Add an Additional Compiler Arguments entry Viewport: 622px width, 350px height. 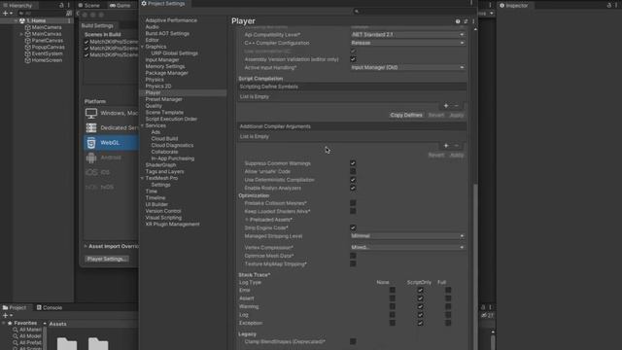click(x=446, y=146)
